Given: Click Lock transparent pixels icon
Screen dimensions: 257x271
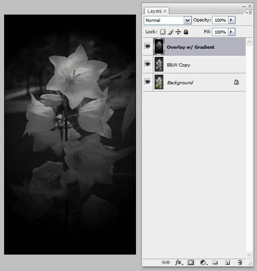Looking at the screenshot, I should [x=162, y=32].
